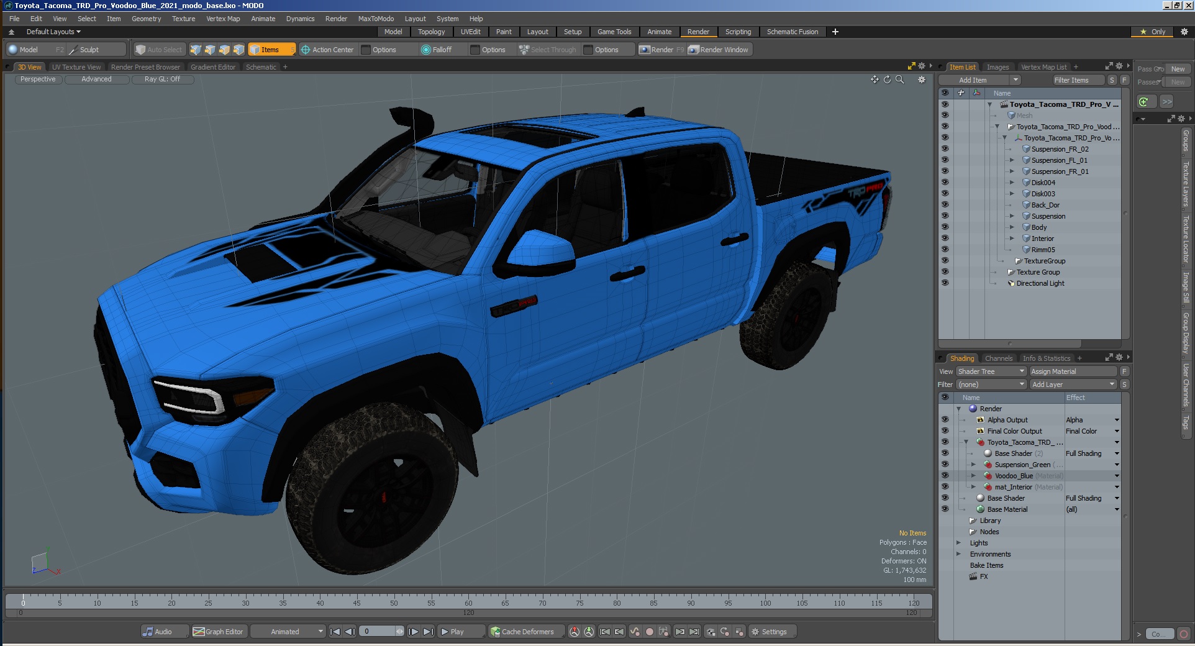Click Assign Material button

point(1073,371)
